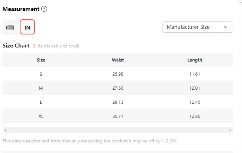Select the XL size row
Screen dimensions: 242x153
[x=41, y=116]
